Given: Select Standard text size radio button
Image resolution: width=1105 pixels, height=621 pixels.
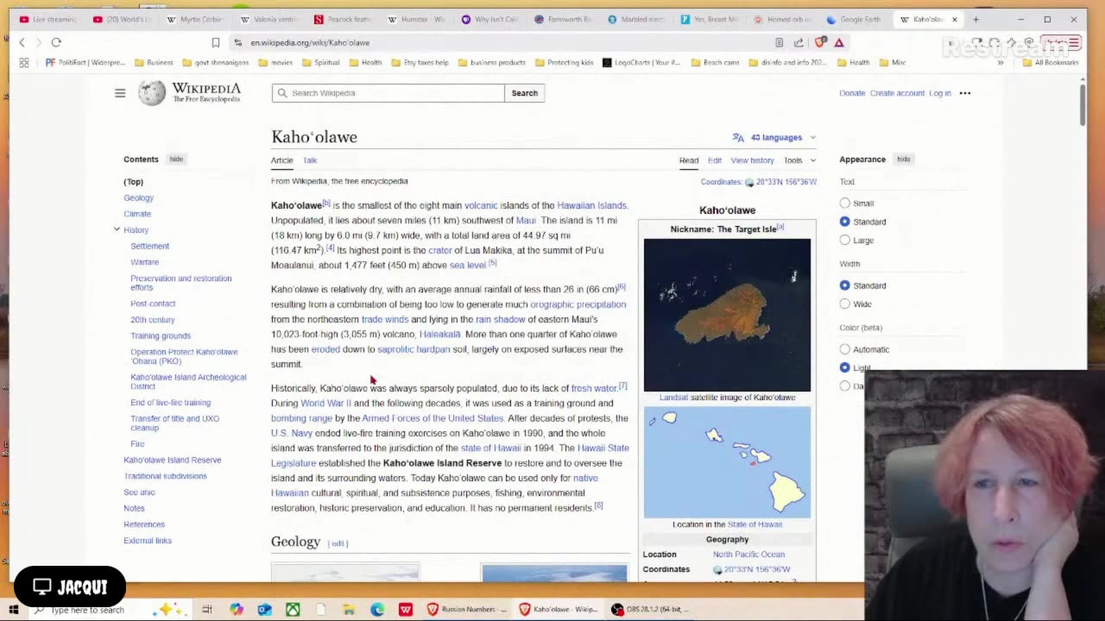Looking at the screenshot, I should pyautogui.click(x=845, y=222).
